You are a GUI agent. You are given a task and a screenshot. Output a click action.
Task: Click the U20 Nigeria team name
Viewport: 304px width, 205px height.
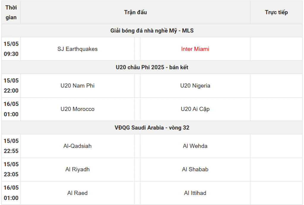click(195, 86)
